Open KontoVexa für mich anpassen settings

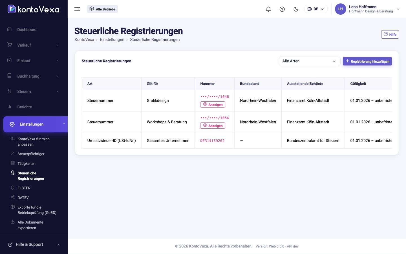(34, 142)
